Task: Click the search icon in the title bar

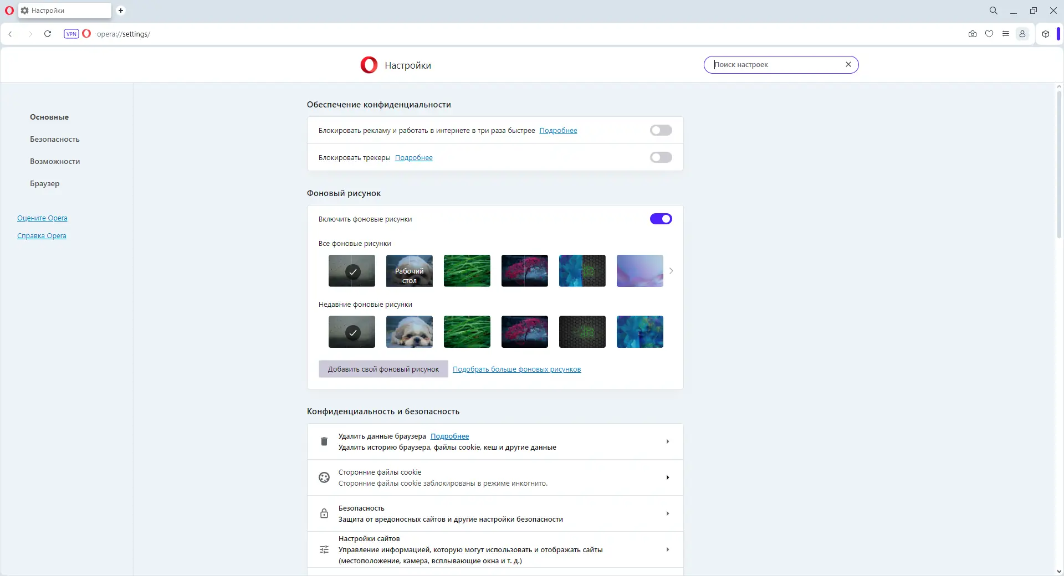Action: (x=993, y=11)
